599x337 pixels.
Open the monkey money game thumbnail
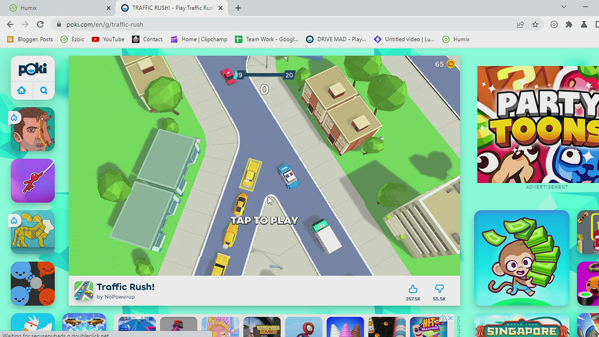[521, 258]
